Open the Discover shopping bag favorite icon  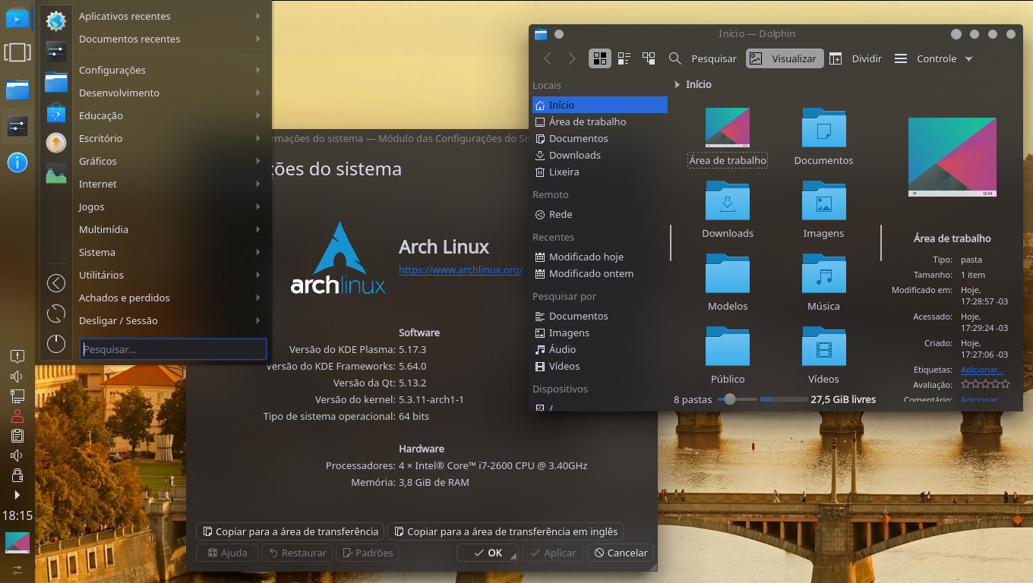click(x=56, y=112)
